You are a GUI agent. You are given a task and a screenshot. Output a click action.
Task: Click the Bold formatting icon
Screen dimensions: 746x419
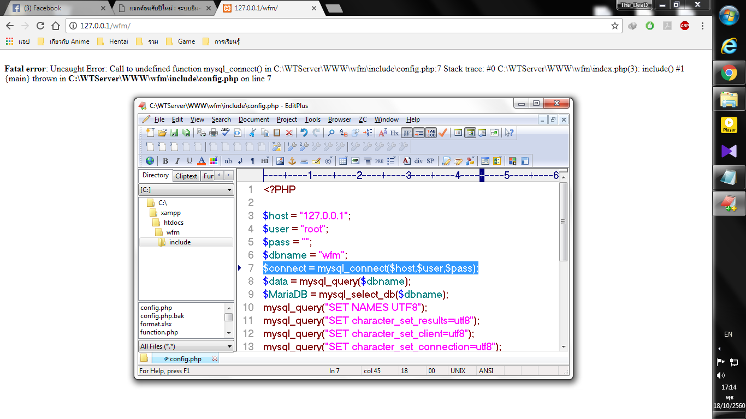click(165, 161)
